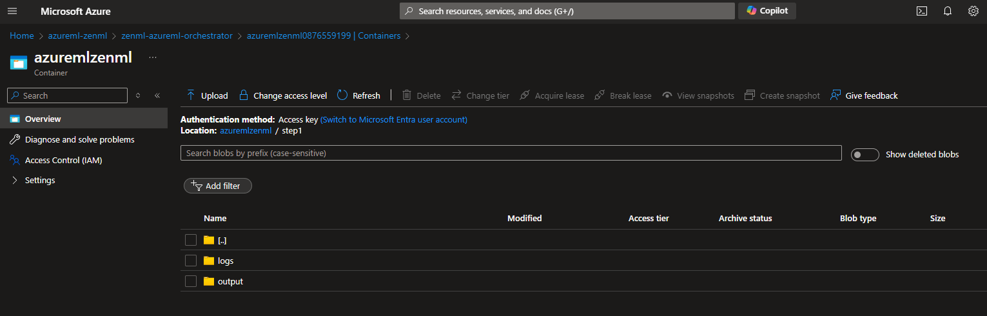
Task: Launch Copilot from the header
Action: pyautogui.click(x=767, y=11)
